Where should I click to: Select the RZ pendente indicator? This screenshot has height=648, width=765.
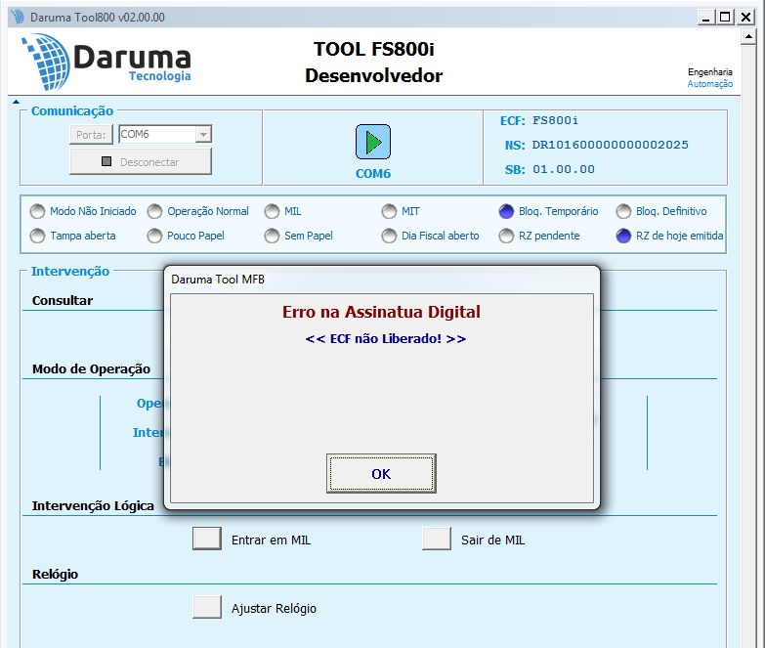click(506, 236)
